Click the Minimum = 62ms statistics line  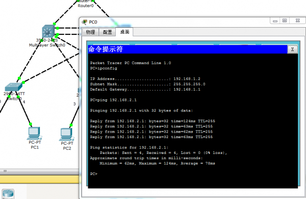click(x=157, y=163)
